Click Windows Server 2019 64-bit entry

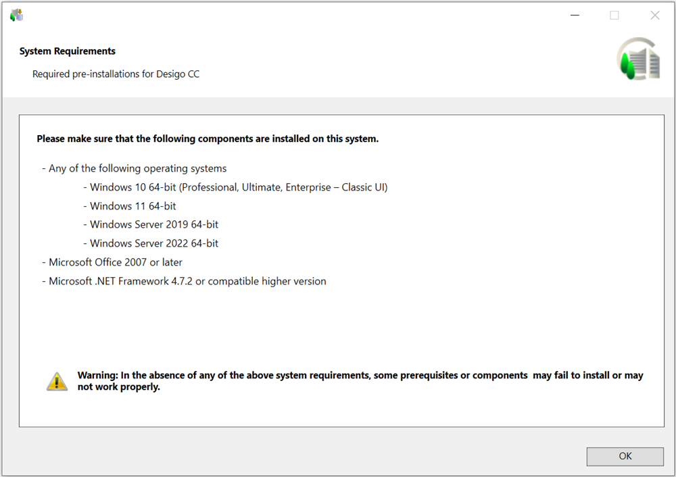(x=153, y=224)
